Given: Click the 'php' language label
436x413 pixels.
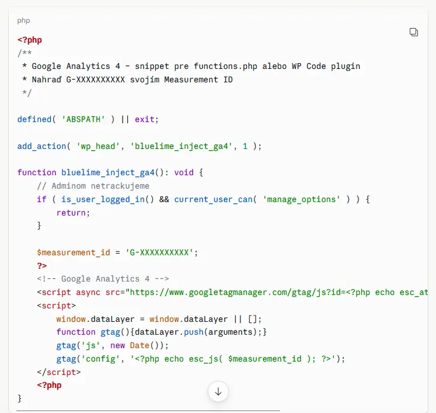Looking at the screenshot, I should pos(23,20).
